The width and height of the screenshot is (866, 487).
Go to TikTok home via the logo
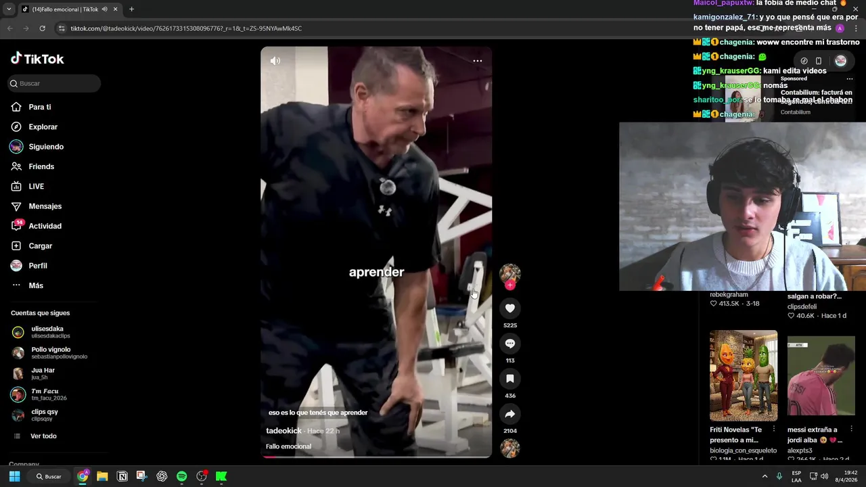(x=37, y=59)
